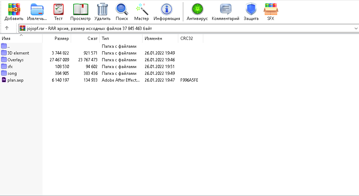The image size is (359, 196).
Task: Select the sfx folder icon
Action: (4, 67)
